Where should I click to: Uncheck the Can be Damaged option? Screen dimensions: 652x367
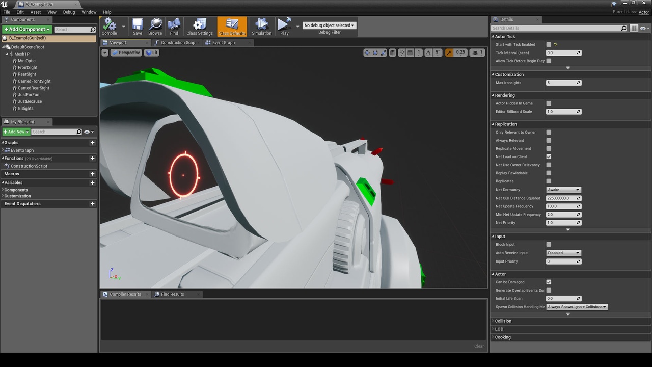pos(549,282)
